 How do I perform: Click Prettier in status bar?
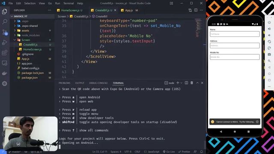coord(184,152)
